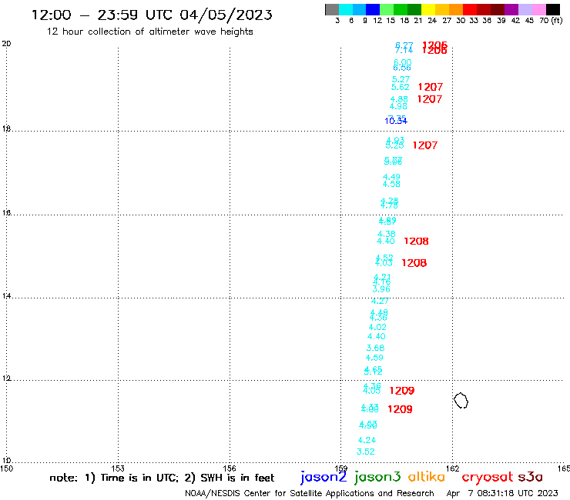Click the subtitle '12 hour collection of altimeter wave heights'
Screen dimensions: 570x500
[149, 32]
